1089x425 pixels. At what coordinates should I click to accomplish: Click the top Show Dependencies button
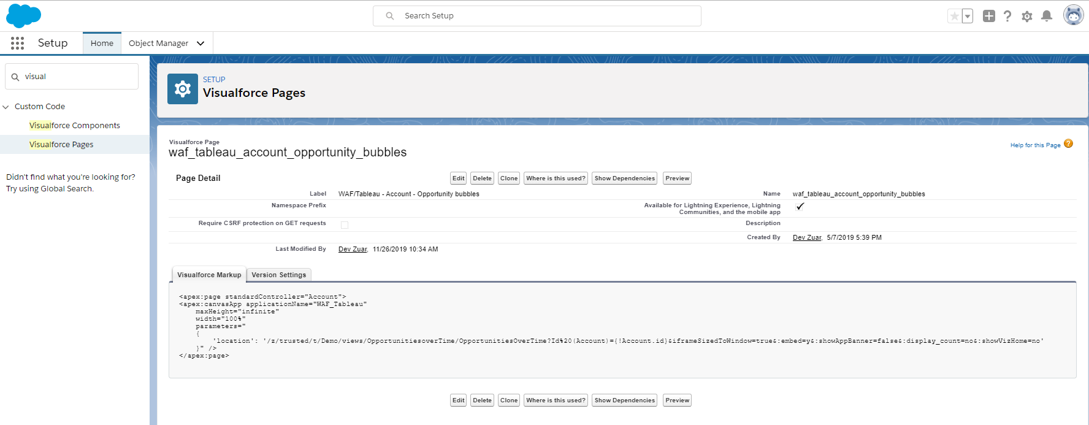pyautogui.click(x=625, y=178)
